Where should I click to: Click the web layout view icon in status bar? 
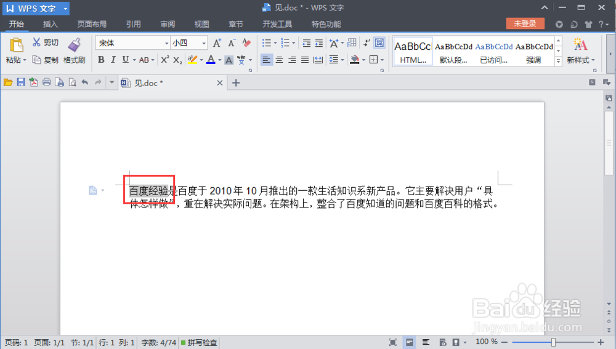[x=443, y=342]
